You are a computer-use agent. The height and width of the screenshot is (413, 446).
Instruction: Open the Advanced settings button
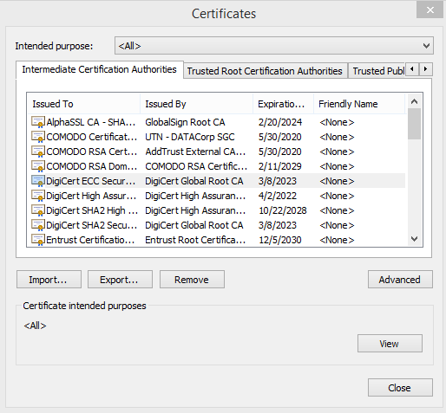(x=400, y=280)
